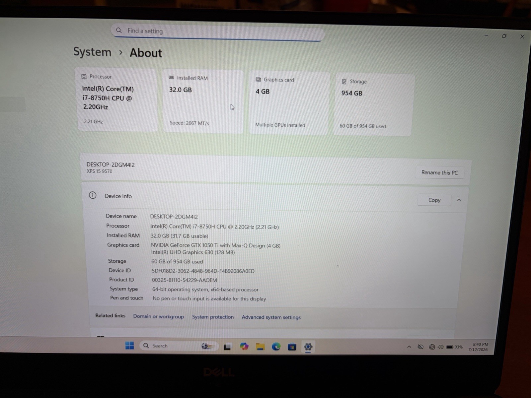The height and width of the screenshot is (398, 531).
Task: Click the Find a setting search box
Action: point(218,32)
